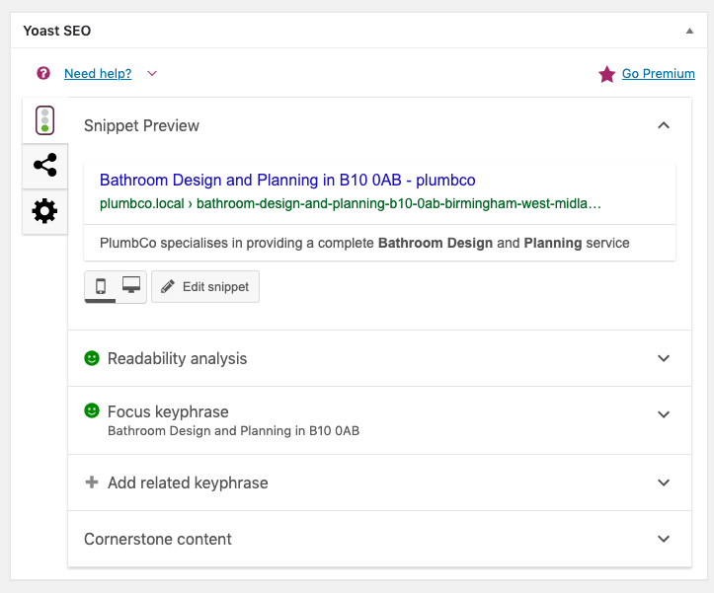Click the plus icon for related keyphrase
This screenshot has height=593, width=714.
(92, 482)
